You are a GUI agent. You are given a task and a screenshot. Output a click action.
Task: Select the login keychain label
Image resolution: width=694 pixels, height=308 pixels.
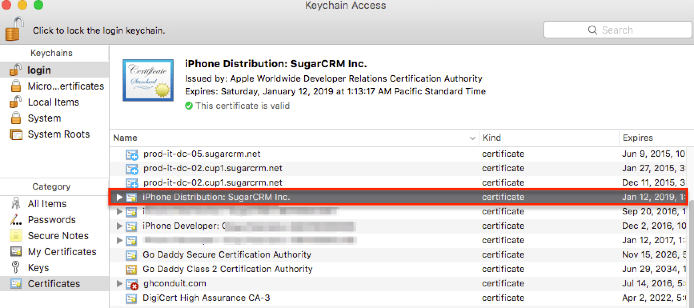coord(39,70)
